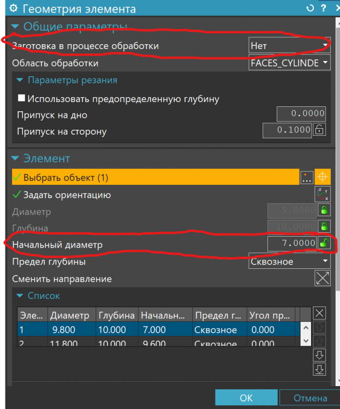Open 'Область обработки' FACES_CYLINDE dropdown
Screen dimensions: 340x409
click(x=289, y=63)
